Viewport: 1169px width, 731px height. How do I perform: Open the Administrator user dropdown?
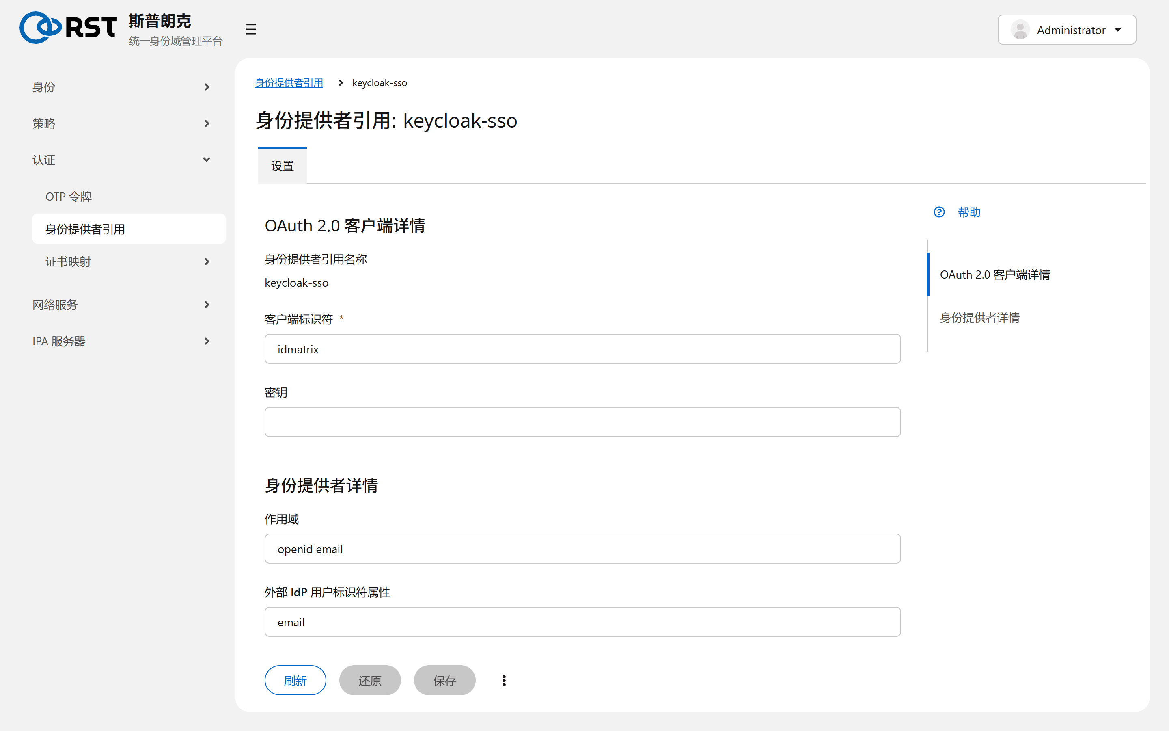(1067, 30)
